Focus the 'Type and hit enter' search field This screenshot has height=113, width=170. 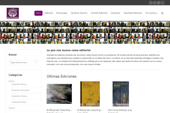[23, 62]
